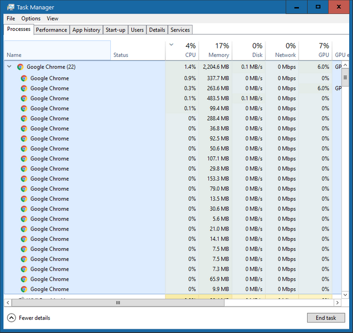Click the vertical scrollbar up arrow

(x=345, y=65)
